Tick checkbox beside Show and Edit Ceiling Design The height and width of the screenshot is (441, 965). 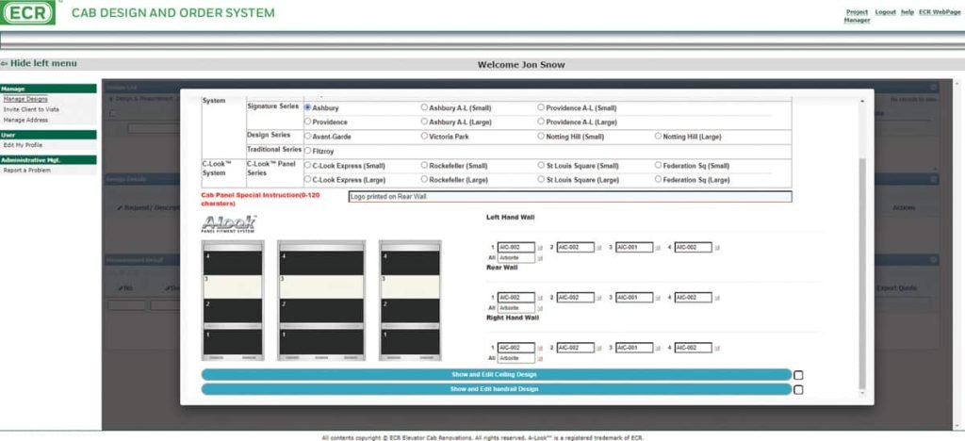tap(798, 375)
